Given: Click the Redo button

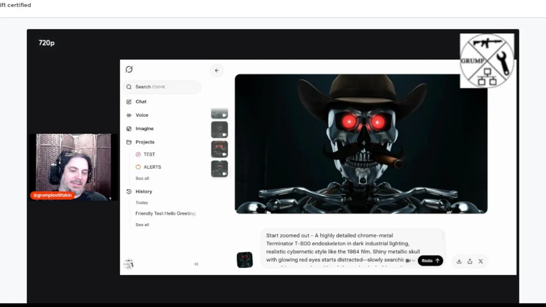Looking at the screenshot, I should coord(430,261).
